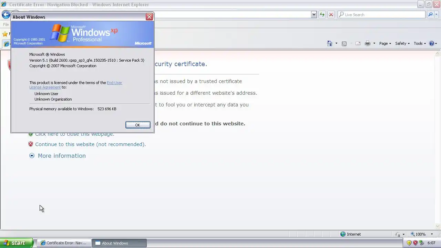
Task: Click OK in the About Windows dialog
Action: 138,125
